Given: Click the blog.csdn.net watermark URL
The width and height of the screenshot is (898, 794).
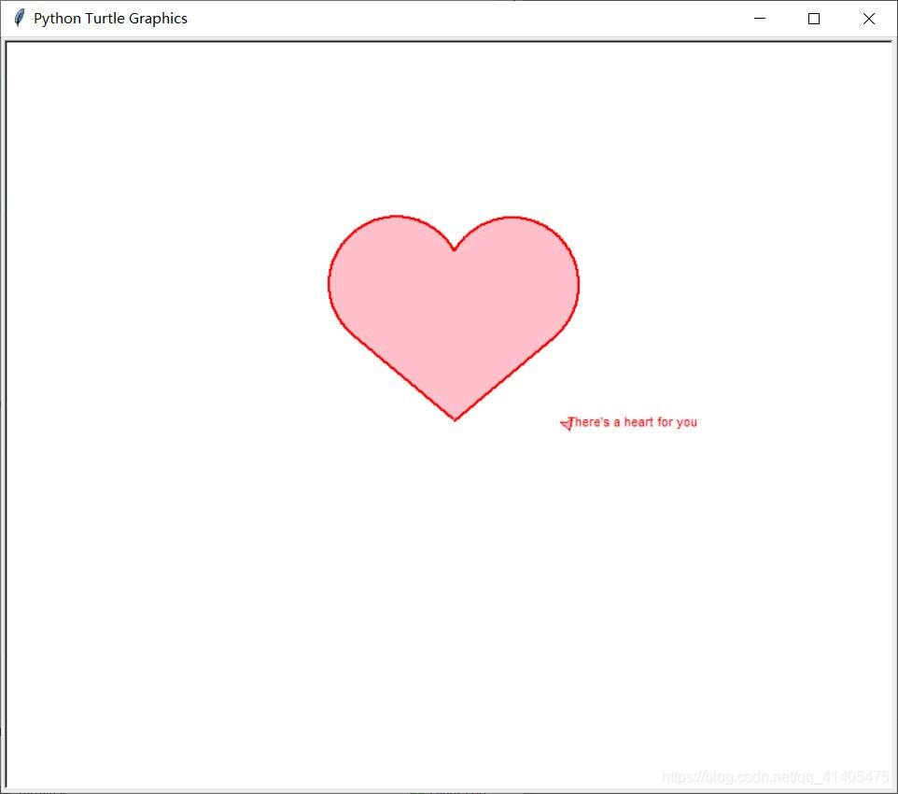Looking at the screenshot, I should pos(775,777).
